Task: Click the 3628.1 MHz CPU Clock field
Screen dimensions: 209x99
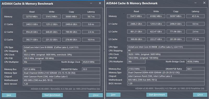Action: click(166, 54)
